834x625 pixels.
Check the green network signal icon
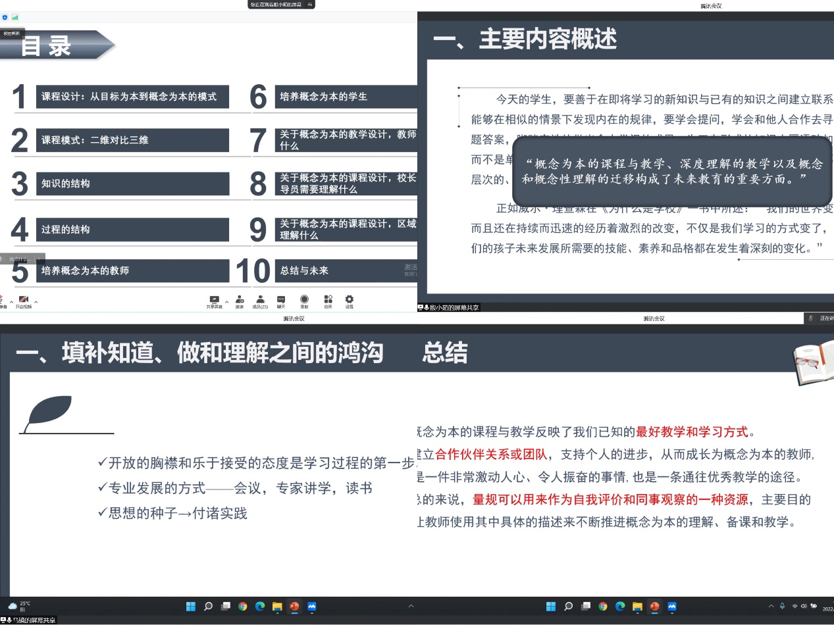14,17
